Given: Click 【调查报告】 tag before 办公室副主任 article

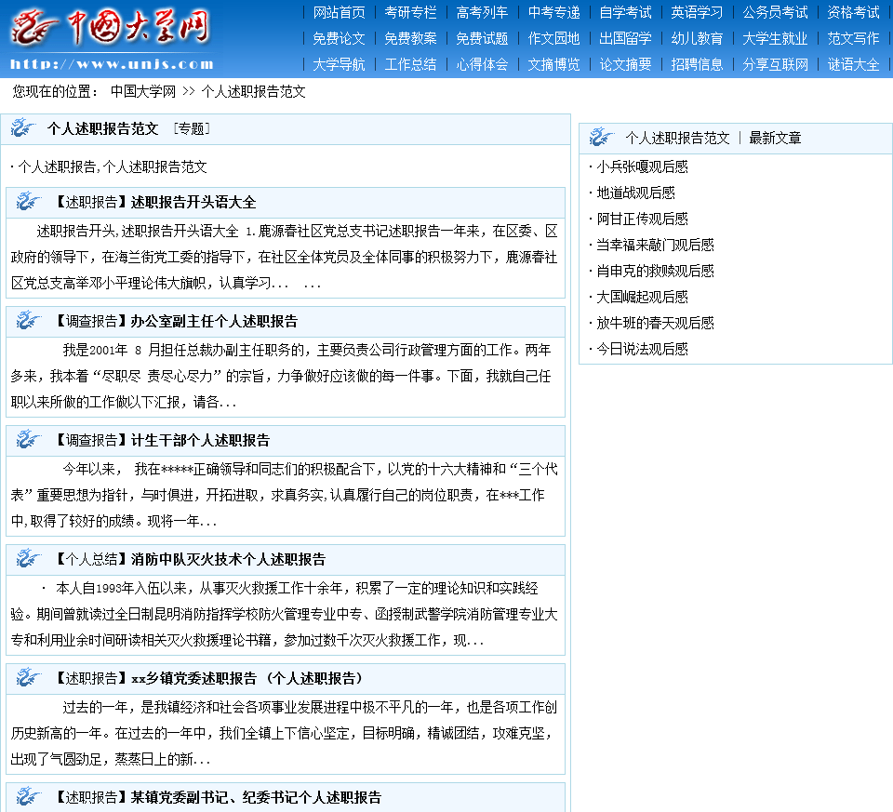Looking at the screenshot, I should point(91,321).
